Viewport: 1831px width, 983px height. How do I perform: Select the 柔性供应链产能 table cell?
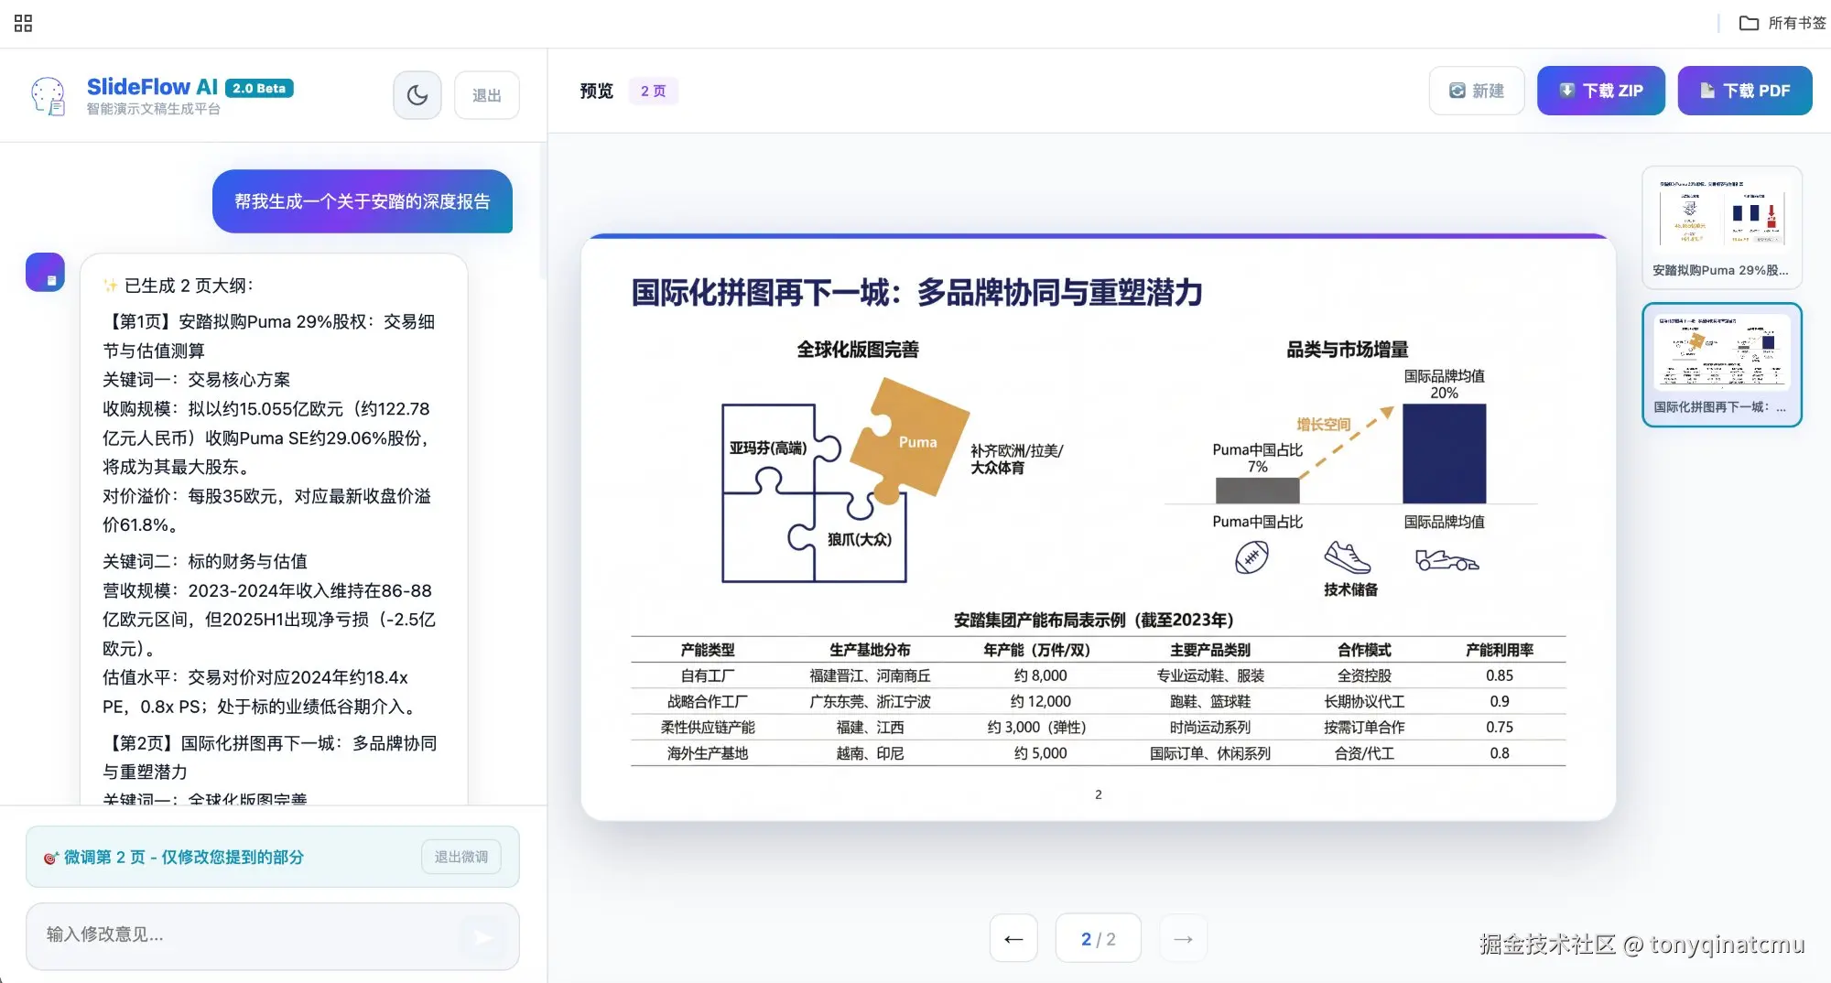[x=708, y=727]
